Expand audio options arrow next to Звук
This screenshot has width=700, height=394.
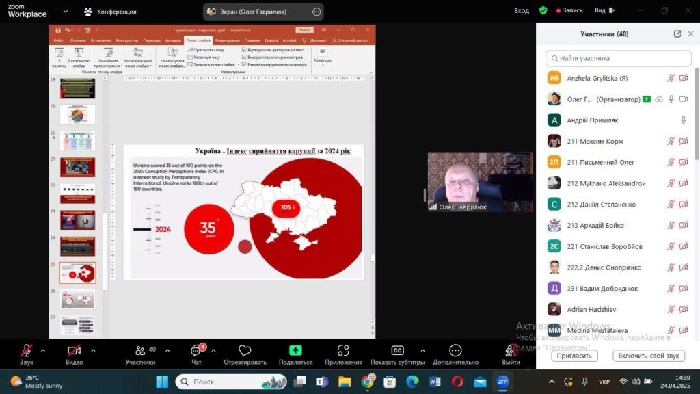tap(43, 350)
